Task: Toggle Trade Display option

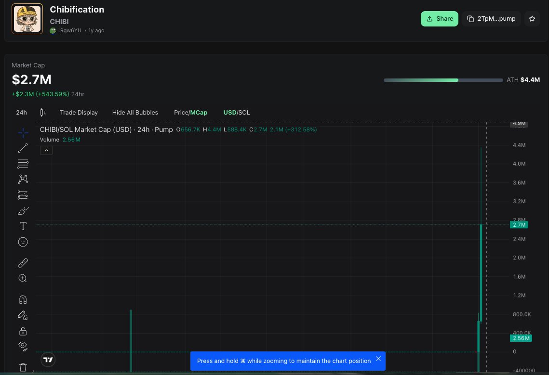Action: (x=79, y=112)
